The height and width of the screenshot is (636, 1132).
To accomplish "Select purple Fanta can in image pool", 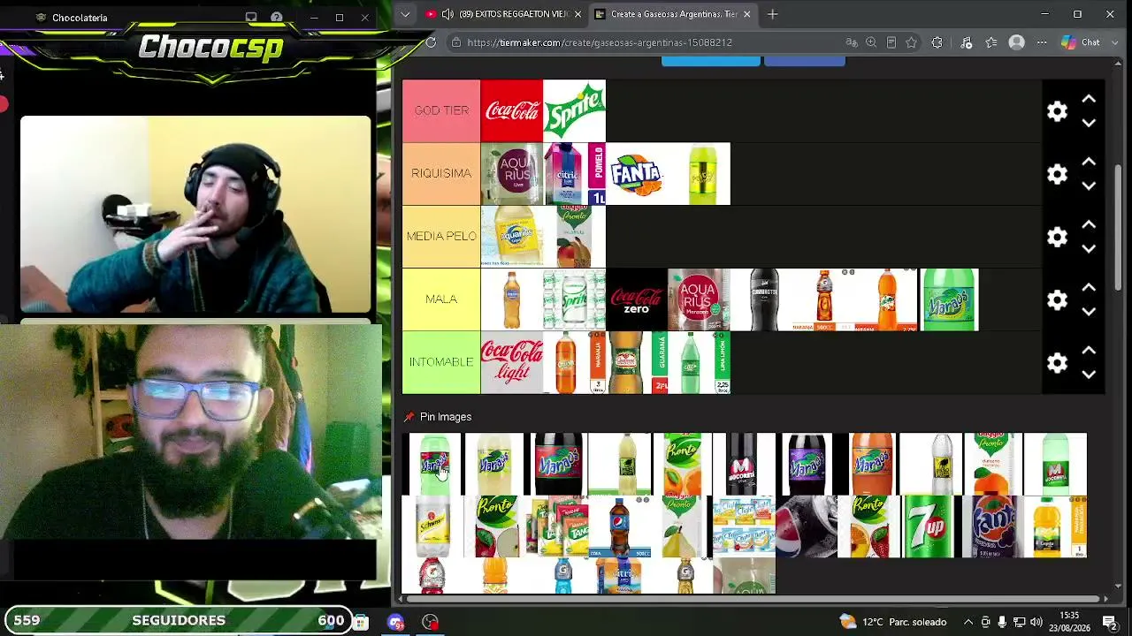I will pos(993,526).
